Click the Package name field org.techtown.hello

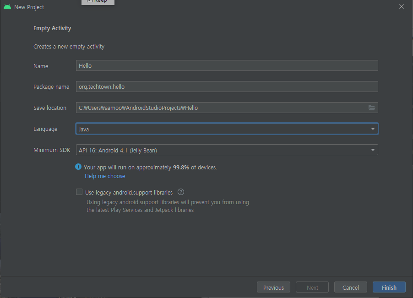[x=227, y=87]
